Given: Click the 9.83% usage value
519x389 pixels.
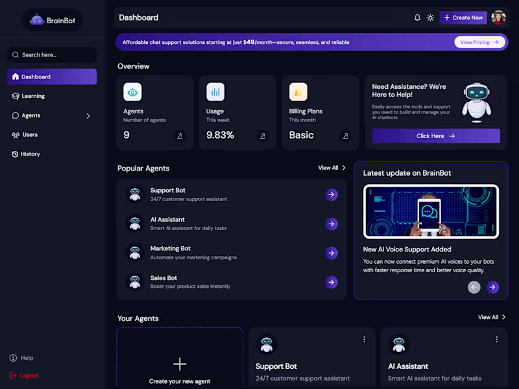Looking at the screenshot, I should pos(220,135).
